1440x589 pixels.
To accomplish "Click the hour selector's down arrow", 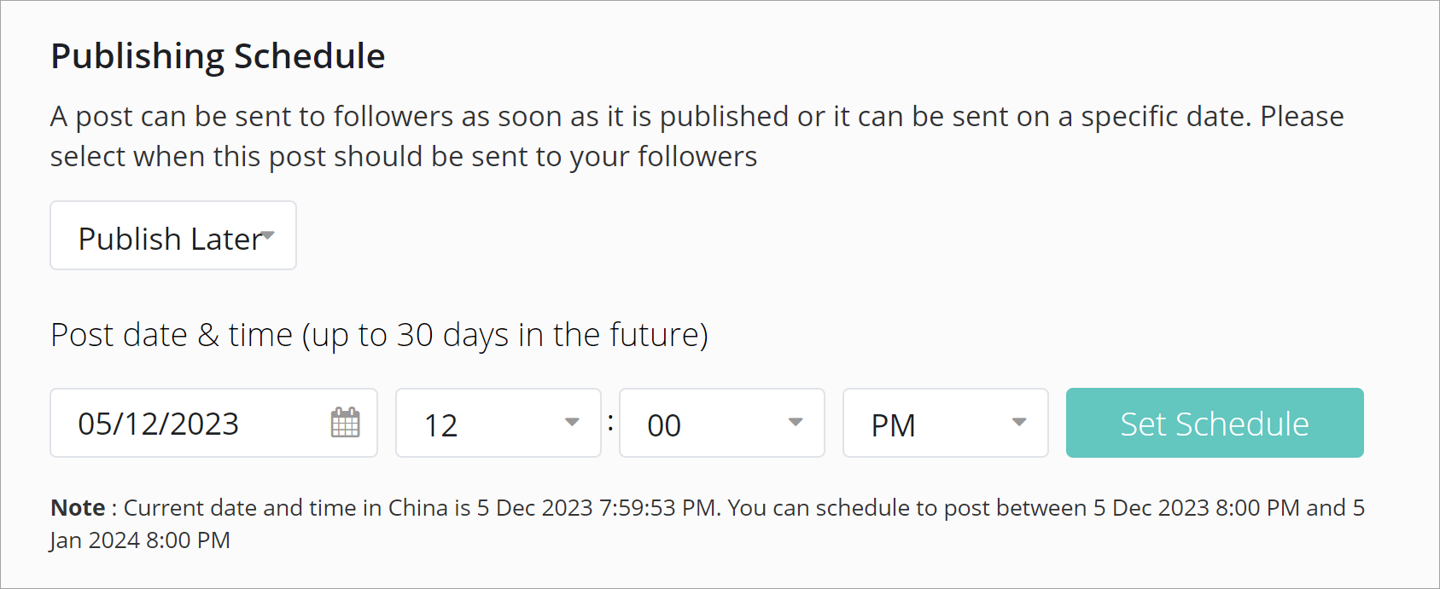I will [572, 423].
